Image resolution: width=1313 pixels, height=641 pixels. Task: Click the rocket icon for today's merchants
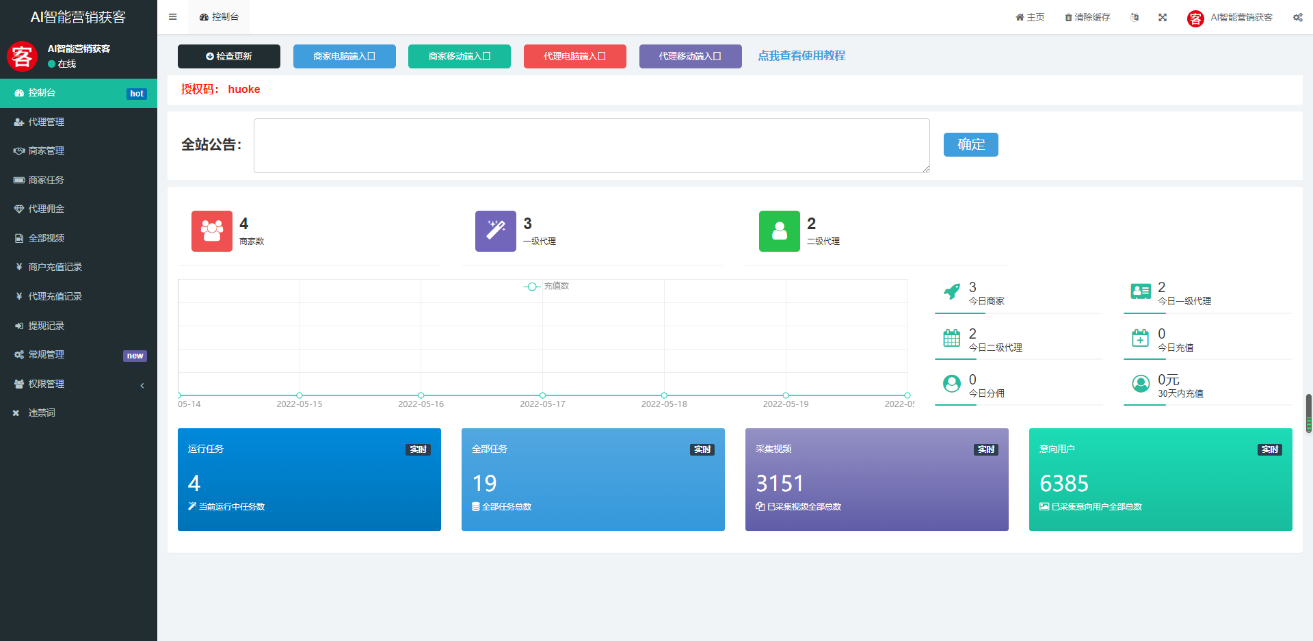pyautogui.click(x=951, y=292)
